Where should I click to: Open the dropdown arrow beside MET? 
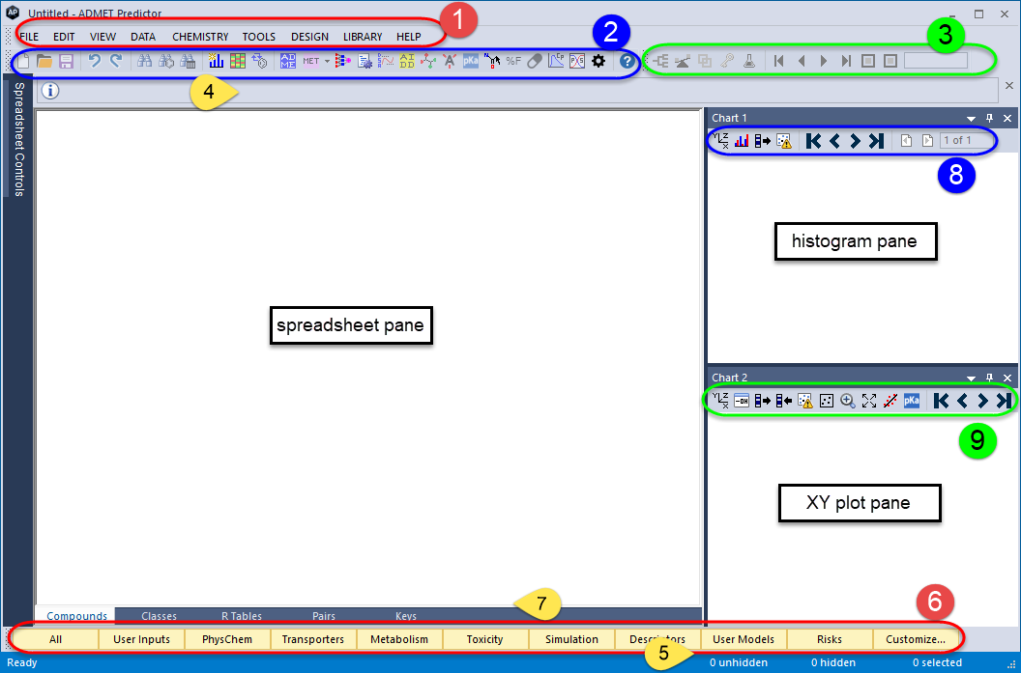[327, 61]
